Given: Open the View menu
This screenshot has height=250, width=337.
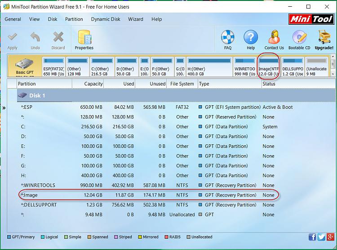Looking at the screenshot, I should pyautogui.click(x=35, y=19).
